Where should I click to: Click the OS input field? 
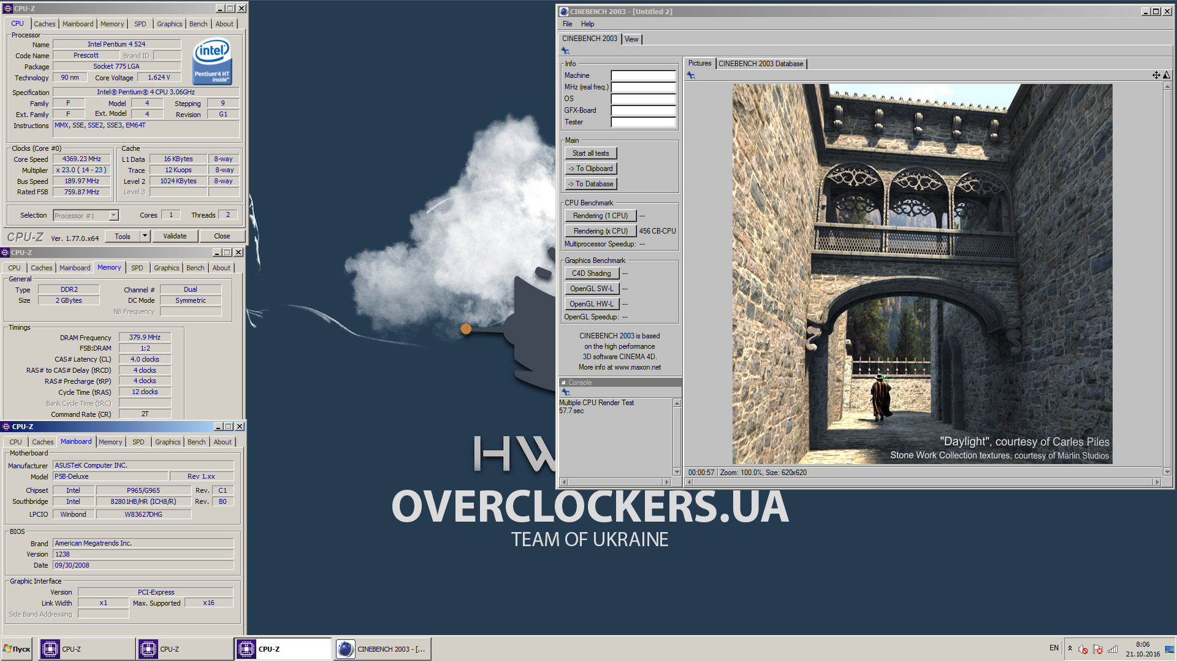pos(643,99)
